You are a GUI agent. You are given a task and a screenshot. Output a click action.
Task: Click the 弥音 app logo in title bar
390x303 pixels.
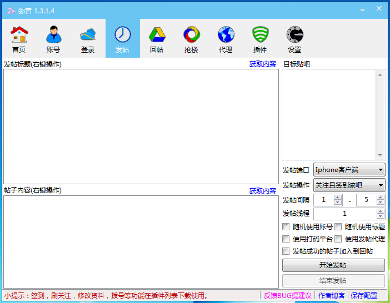(11, 11)
